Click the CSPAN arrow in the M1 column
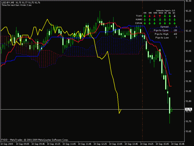 pyautogui.click(x=145, y=23)
